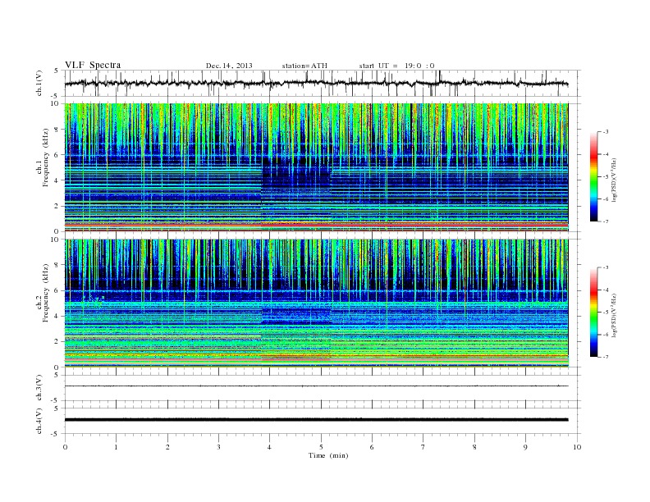Viewport: 650px width, 502px height.
Task: Click the "0" tick on the time axis
Action: pyautogui.click(x=65, y=447)
